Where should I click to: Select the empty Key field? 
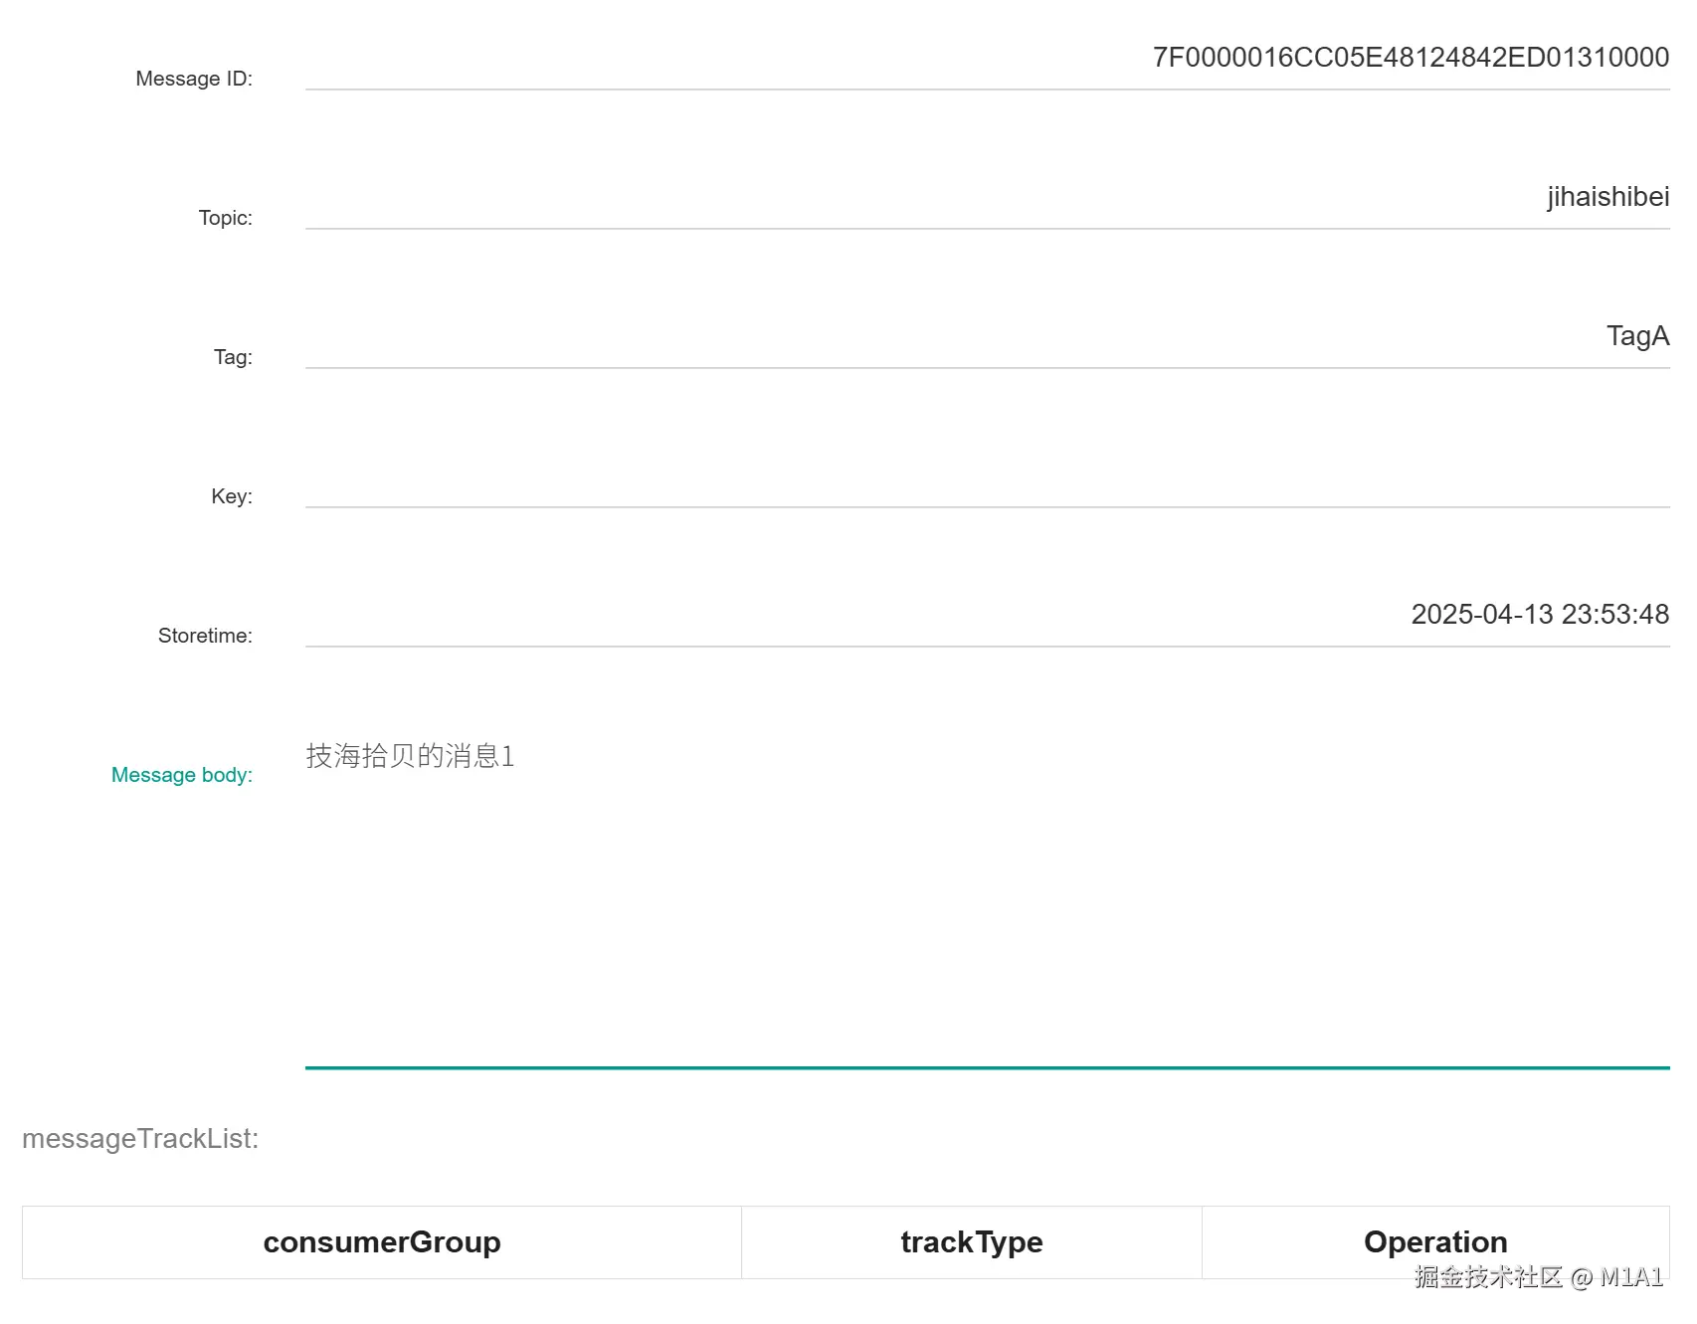coord(987,476)
